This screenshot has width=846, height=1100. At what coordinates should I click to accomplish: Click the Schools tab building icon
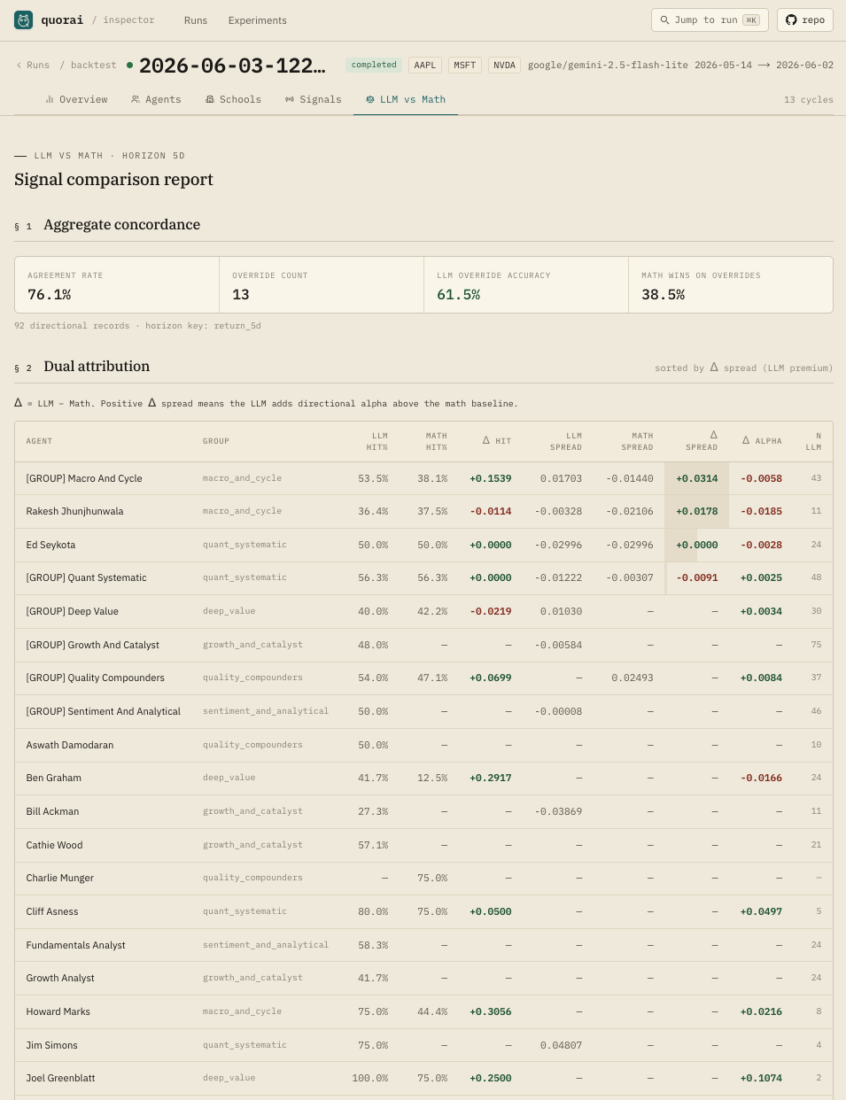(x=210, y=99)
